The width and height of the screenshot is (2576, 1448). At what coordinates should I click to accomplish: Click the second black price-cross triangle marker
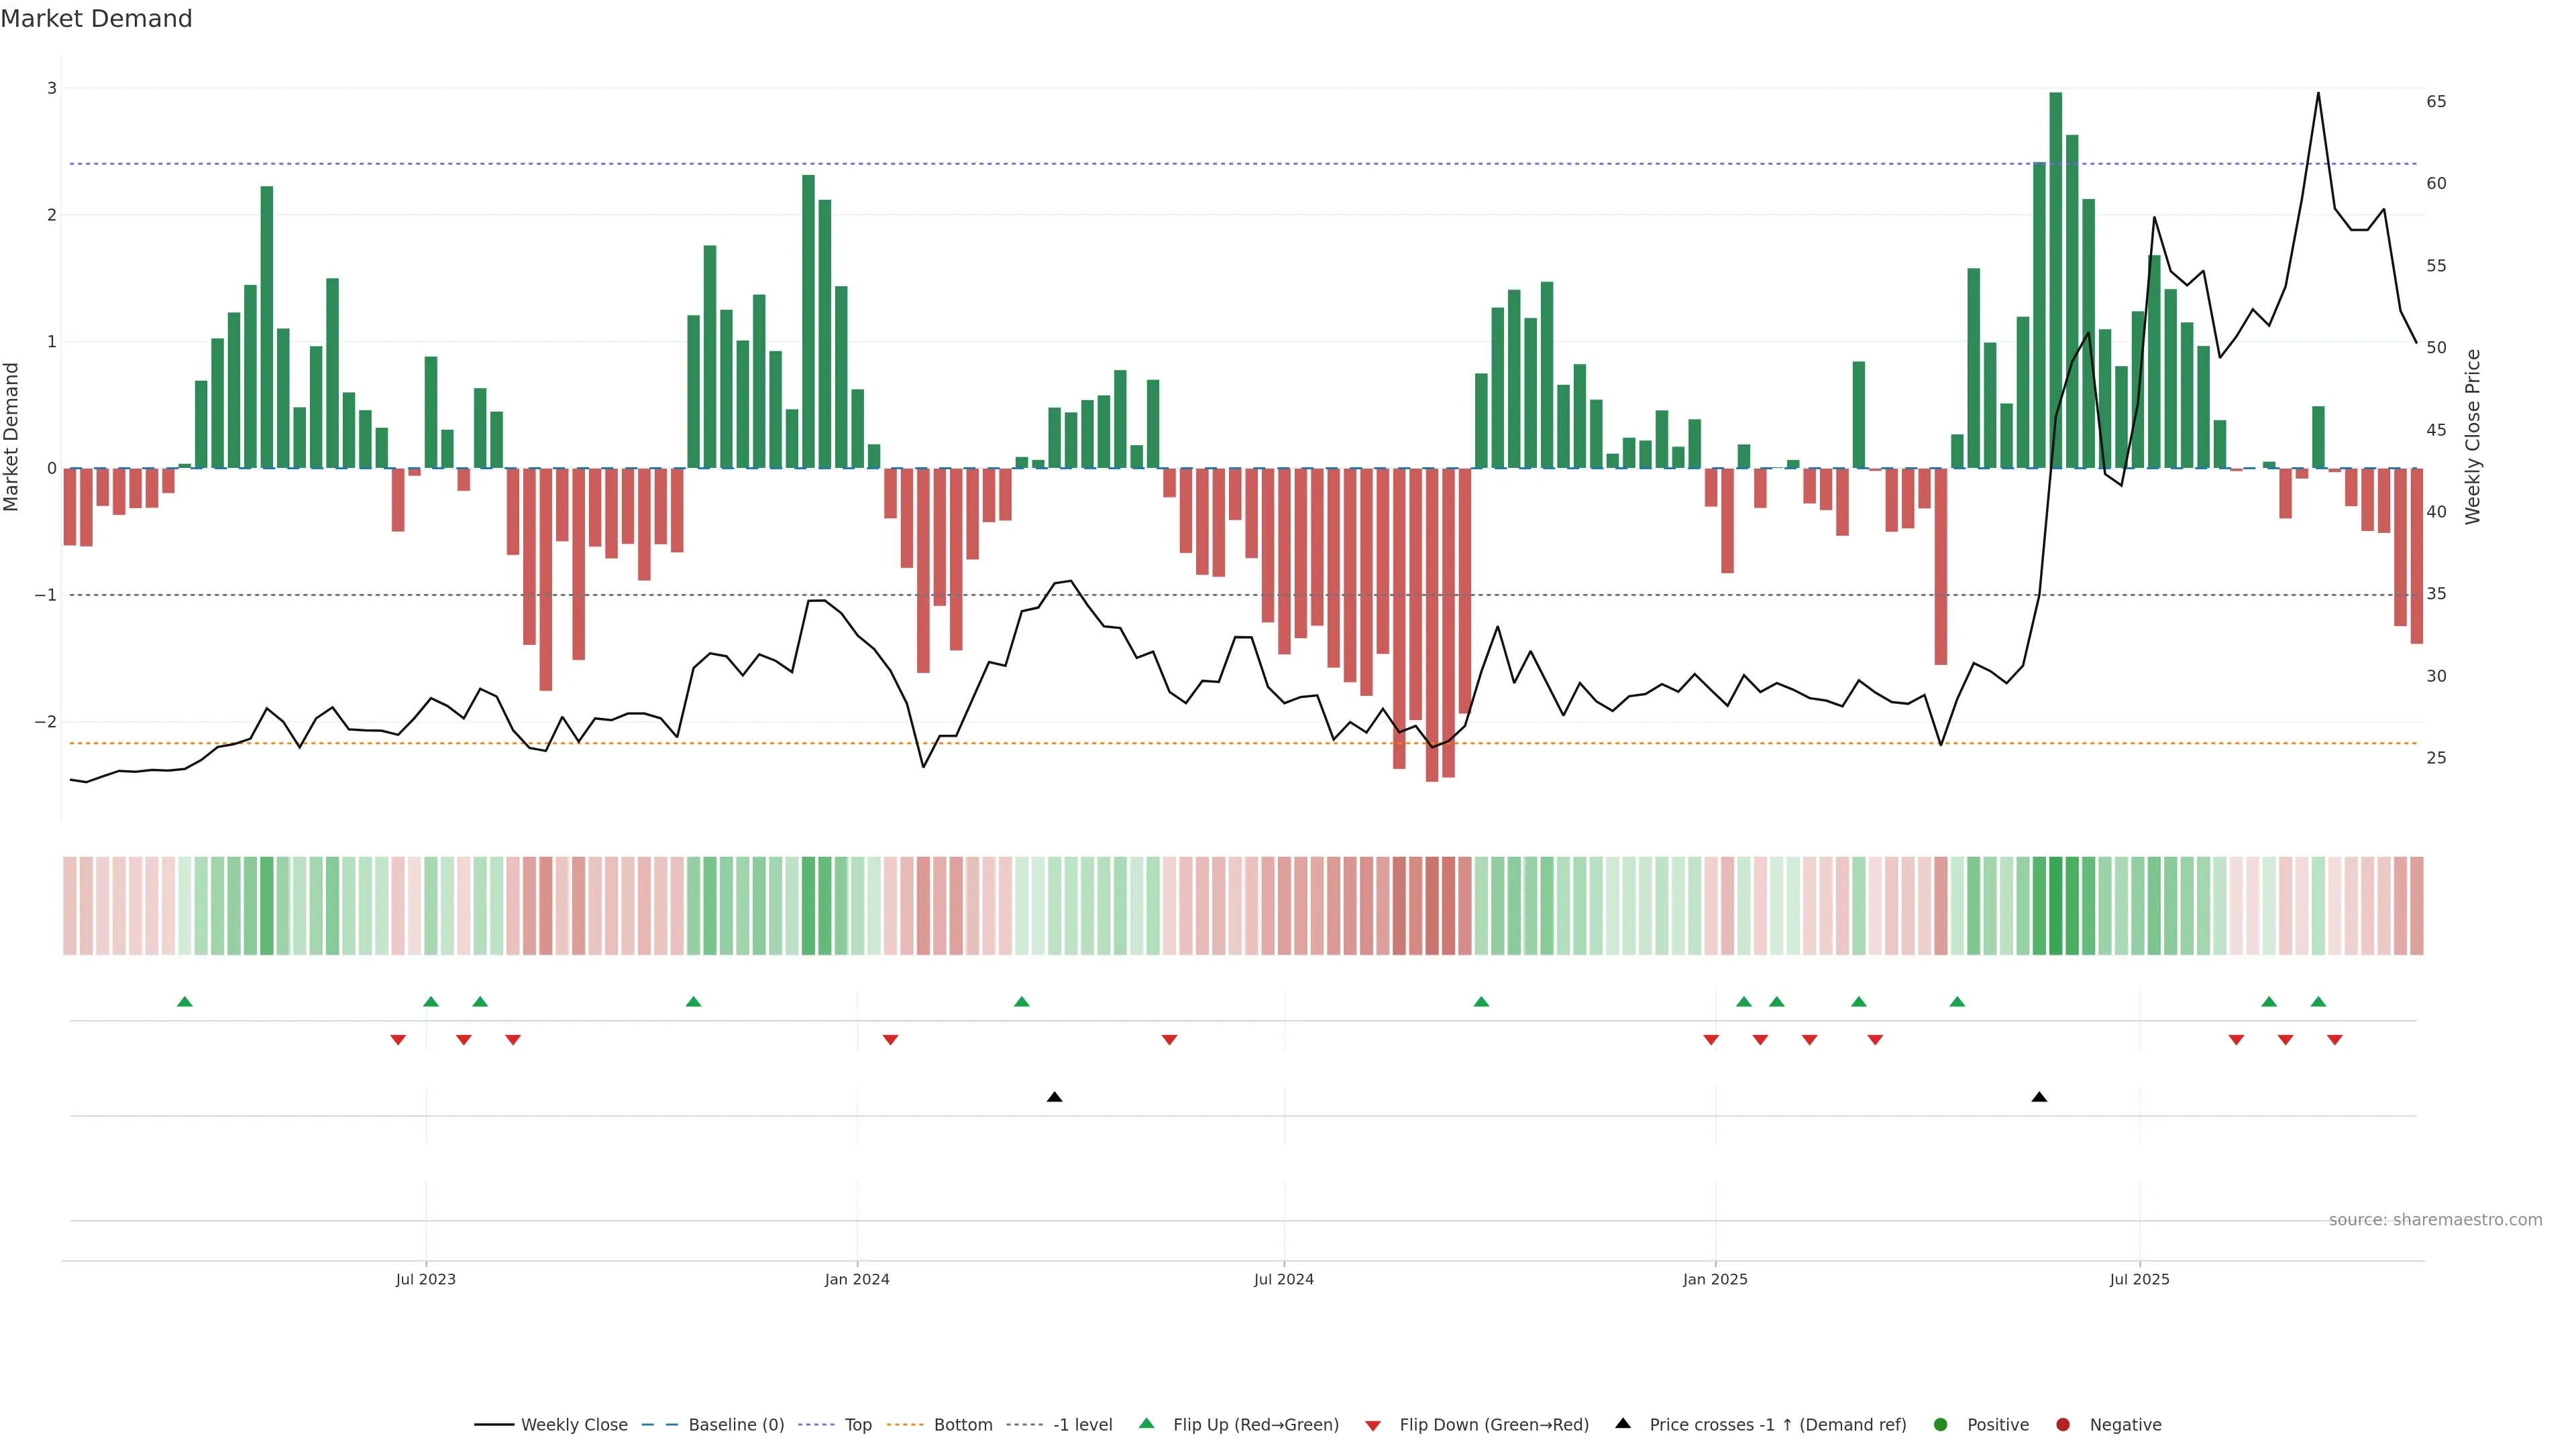pyautogui.click(x=2039, y=1097)
